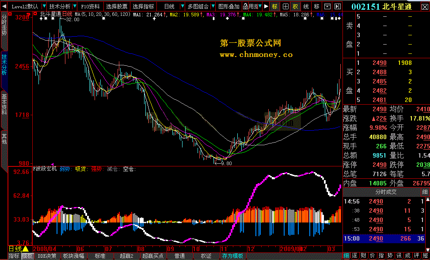Image resolution: width=430 pixels, height=260 pixels.
Task: Click the play/forward triangle icon in toolbar
Action: pos(266,6)
